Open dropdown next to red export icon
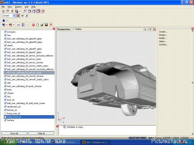The image size is (194, 145). click(14, 25)
